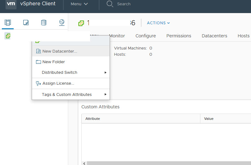Open the Storage inventory view
The height and width of the screenshot is (165, 251).
[x=44, y=22]
